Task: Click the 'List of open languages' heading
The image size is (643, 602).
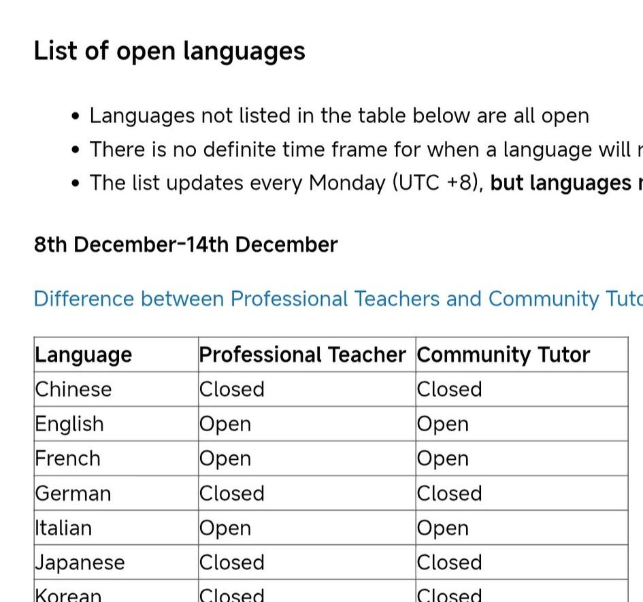Action: (169, 51)
